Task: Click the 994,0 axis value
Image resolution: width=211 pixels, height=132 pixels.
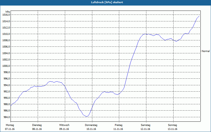Action: [x=7, y=85]
